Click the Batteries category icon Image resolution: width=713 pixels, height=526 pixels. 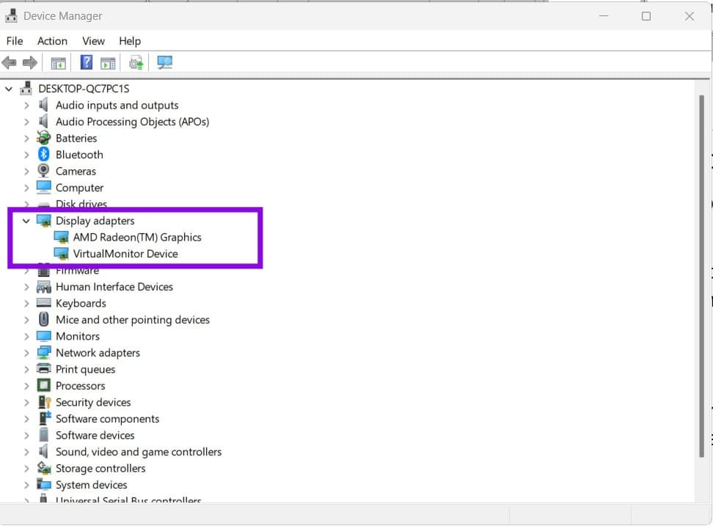pos(44,138)
